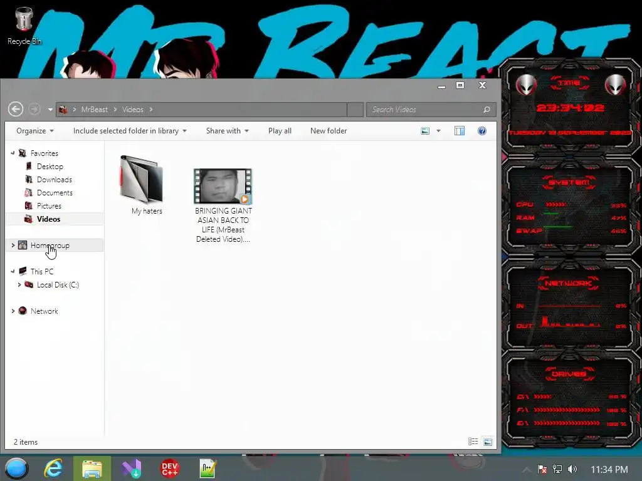
Task: Switch to large thumbnails view in status bar
Action: [x=488, y=442]
